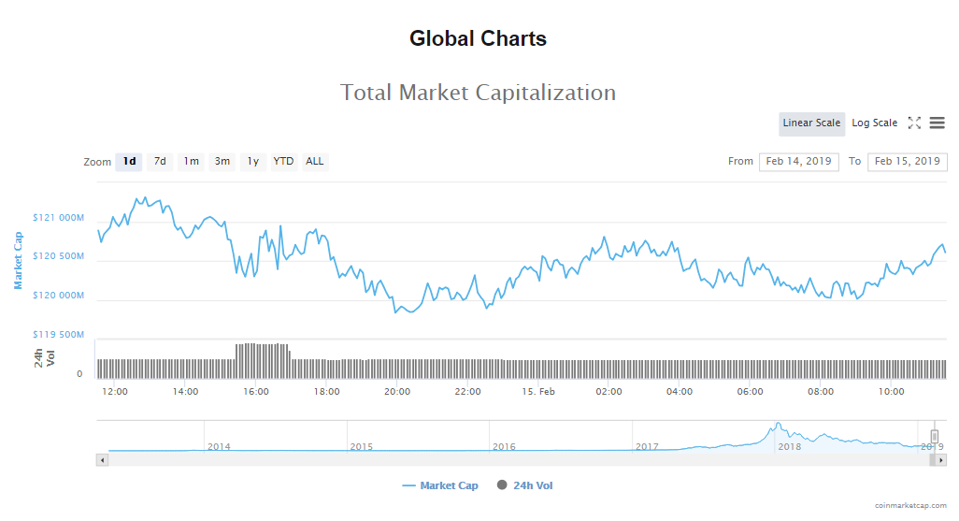The width and height of the screenshot is (959, 521).
Task: Toggle Market Cap series in legend
Action: pos(440,485)
